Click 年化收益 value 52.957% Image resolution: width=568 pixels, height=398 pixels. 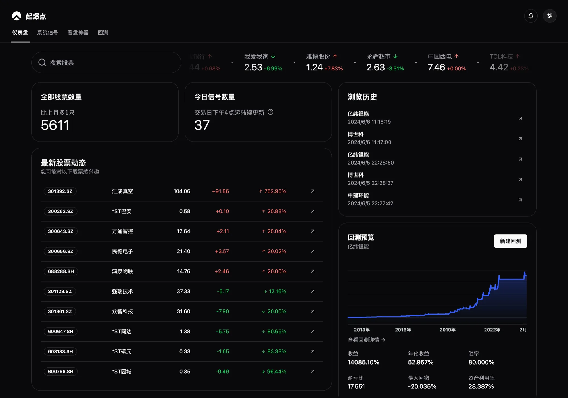421,362
